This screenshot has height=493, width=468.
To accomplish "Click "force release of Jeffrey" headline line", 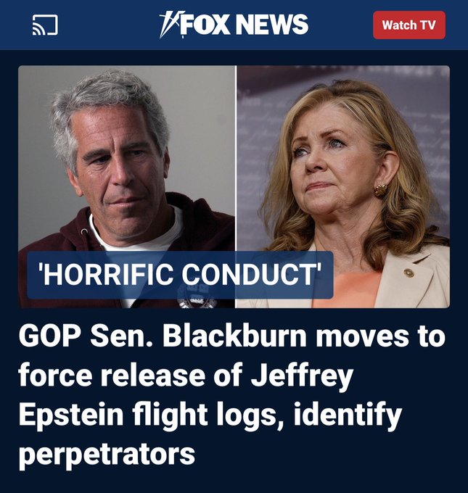I will coord(186,375).
